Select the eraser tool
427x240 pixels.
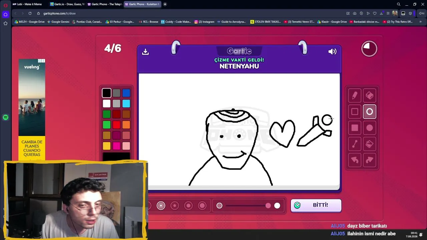pyautogui.click(x=369, y=96)
